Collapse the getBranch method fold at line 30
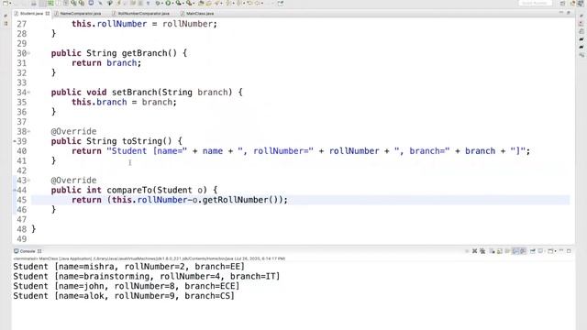Screen dimensions: 587x330 pos(28,53)
